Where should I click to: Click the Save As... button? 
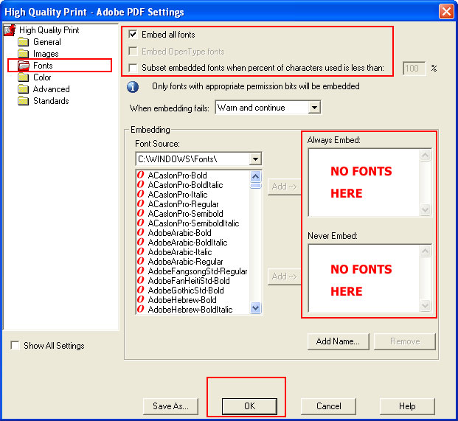coord(170,406)
